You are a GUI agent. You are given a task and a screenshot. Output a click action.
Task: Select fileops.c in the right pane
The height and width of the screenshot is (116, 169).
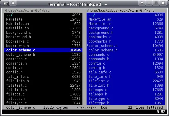tap(126, 90)
